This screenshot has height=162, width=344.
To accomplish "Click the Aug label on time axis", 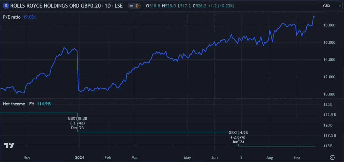I will click(x=270, y=157).
